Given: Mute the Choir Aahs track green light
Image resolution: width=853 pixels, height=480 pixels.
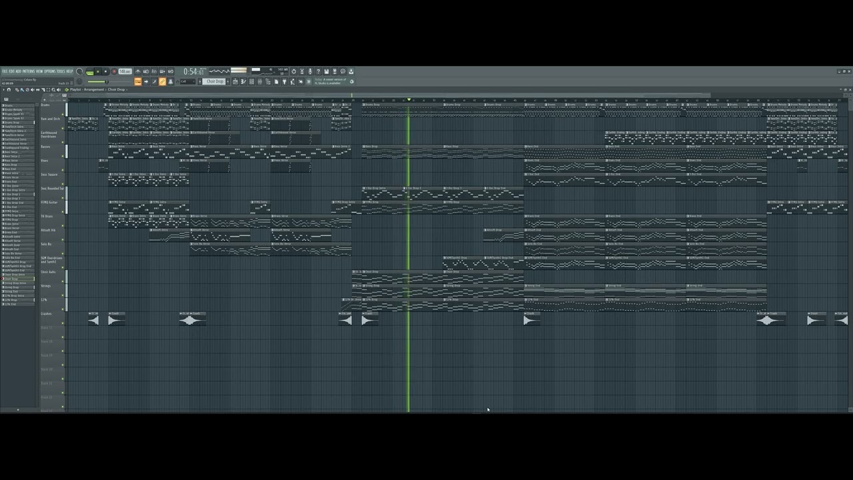Looking at the screenshot, I should click(63, 281).
